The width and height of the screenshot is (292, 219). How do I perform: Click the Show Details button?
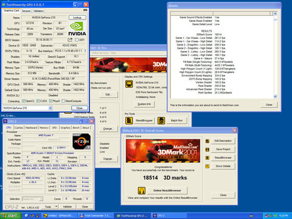[223, 166]
